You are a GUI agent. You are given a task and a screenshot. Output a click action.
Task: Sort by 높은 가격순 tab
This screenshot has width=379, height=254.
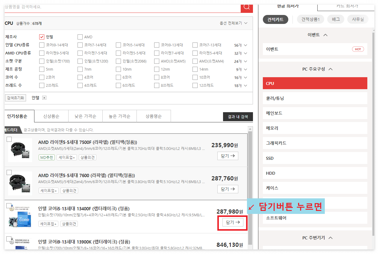click(119, 116)
